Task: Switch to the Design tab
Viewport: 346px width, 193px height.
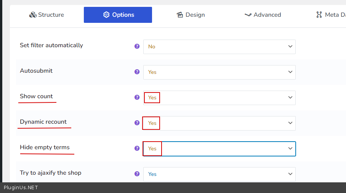Action: pyautogui.click(x=191, y=15)
